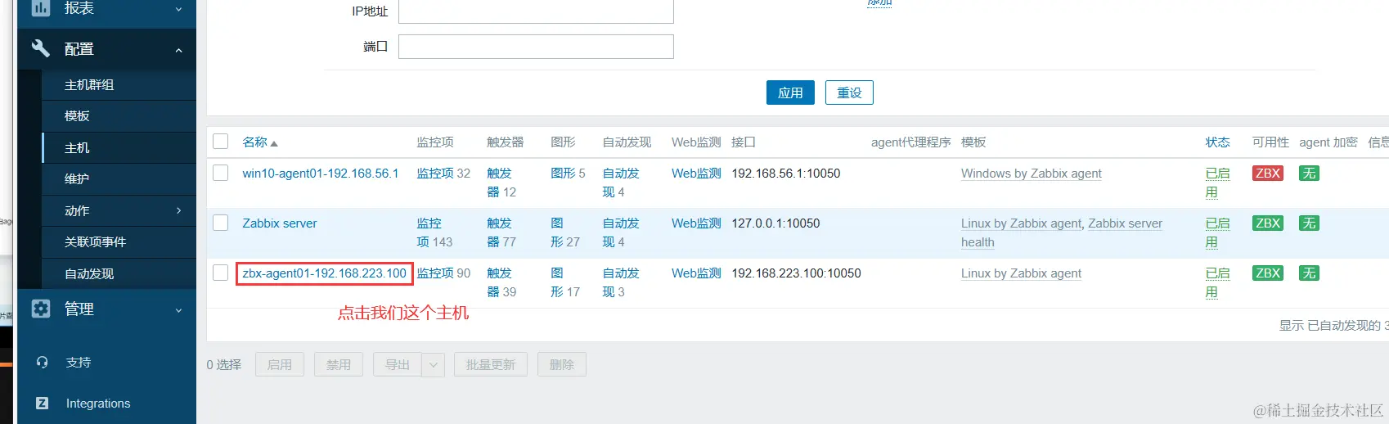Check the win10-agent01-192.168.56.1 row checkbox
The height and width of the screenshot is (424, 1389).
click(x=220, y=173)
